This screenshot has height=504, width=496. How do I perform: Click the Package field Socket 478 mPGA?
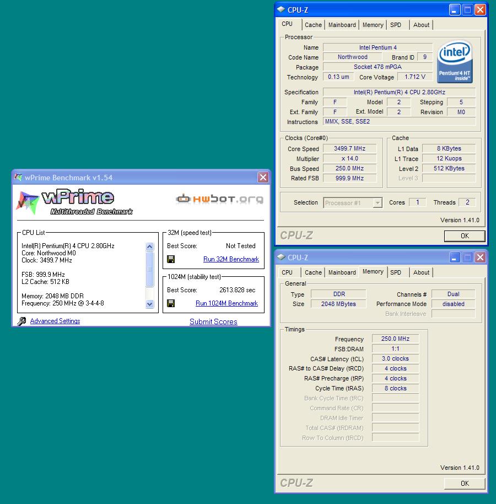tap(378, 67)
